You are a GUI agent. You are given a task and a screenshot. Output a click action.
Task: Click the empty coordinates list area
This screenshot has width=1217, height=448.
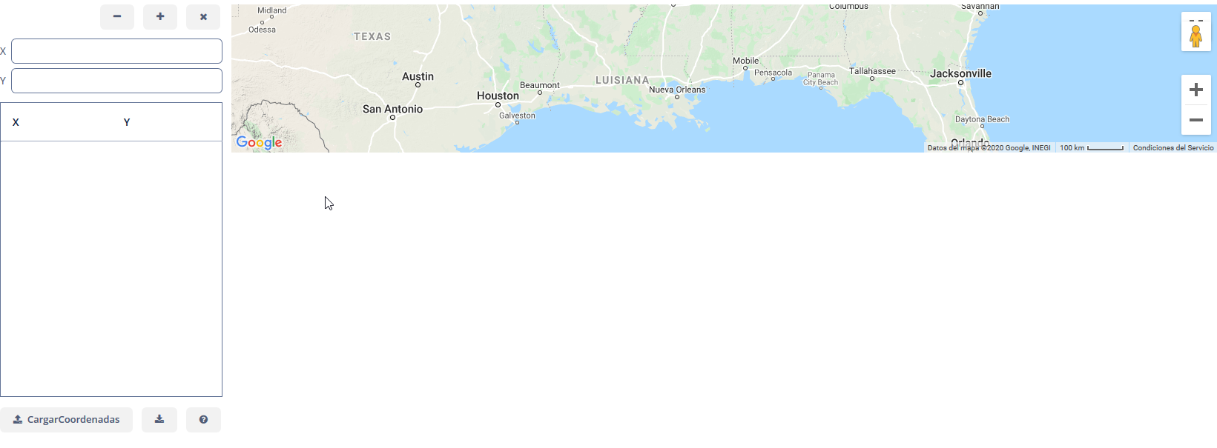pos(111,269)
